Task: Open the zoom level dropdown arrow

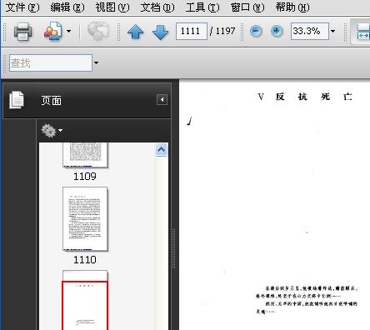Action: [332, 31]
